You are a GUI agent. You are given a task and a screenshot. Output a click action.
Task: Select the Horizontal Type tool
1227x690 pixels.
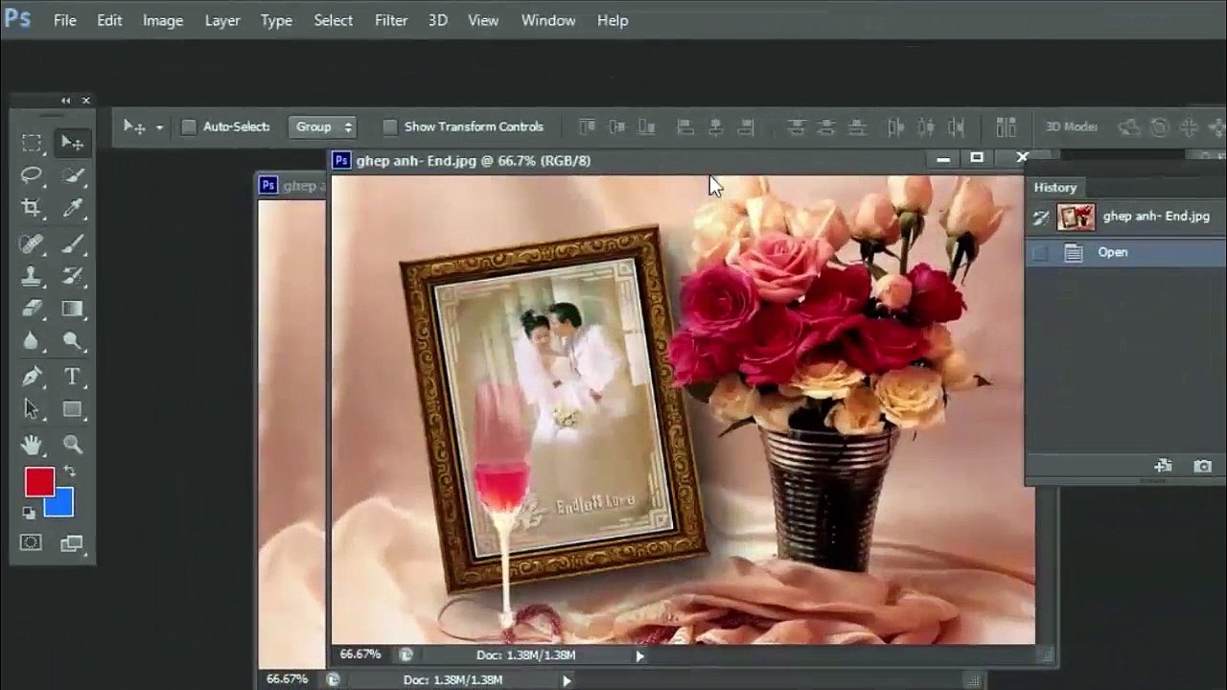coord(72,377)
